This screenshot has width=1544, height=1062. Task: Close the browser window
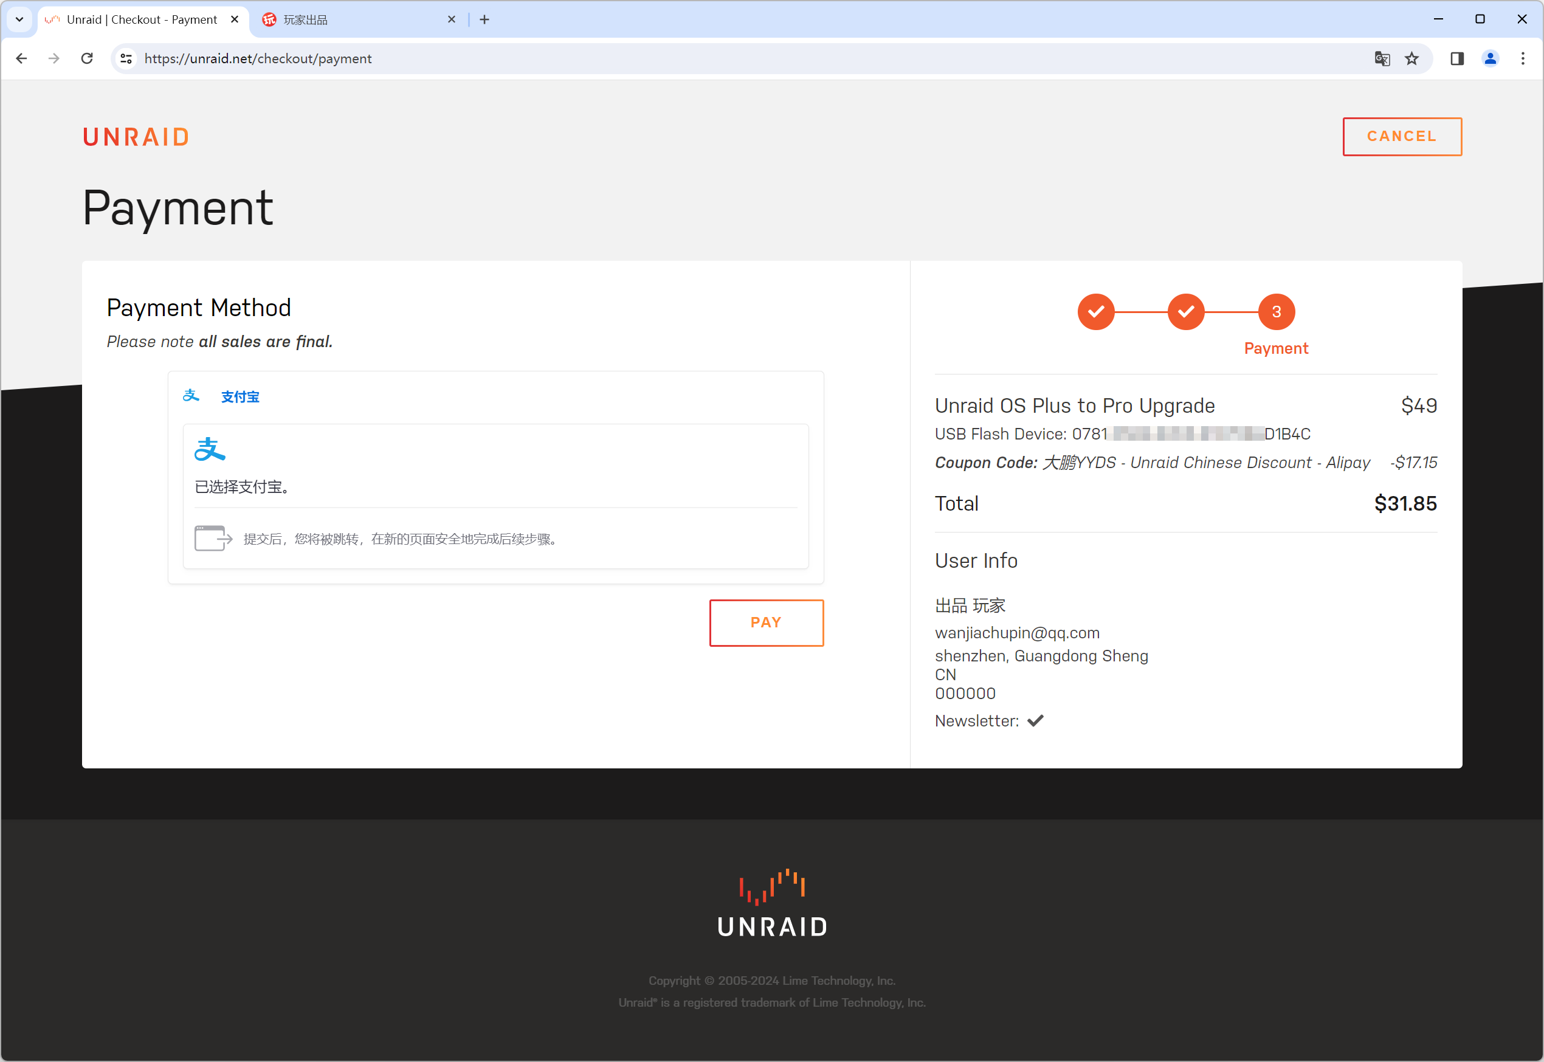(1522, 19)
